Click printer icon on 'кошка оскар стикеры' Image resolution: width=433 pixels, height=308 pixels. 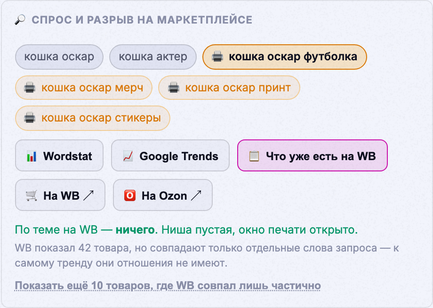click(x=30, y=118)
